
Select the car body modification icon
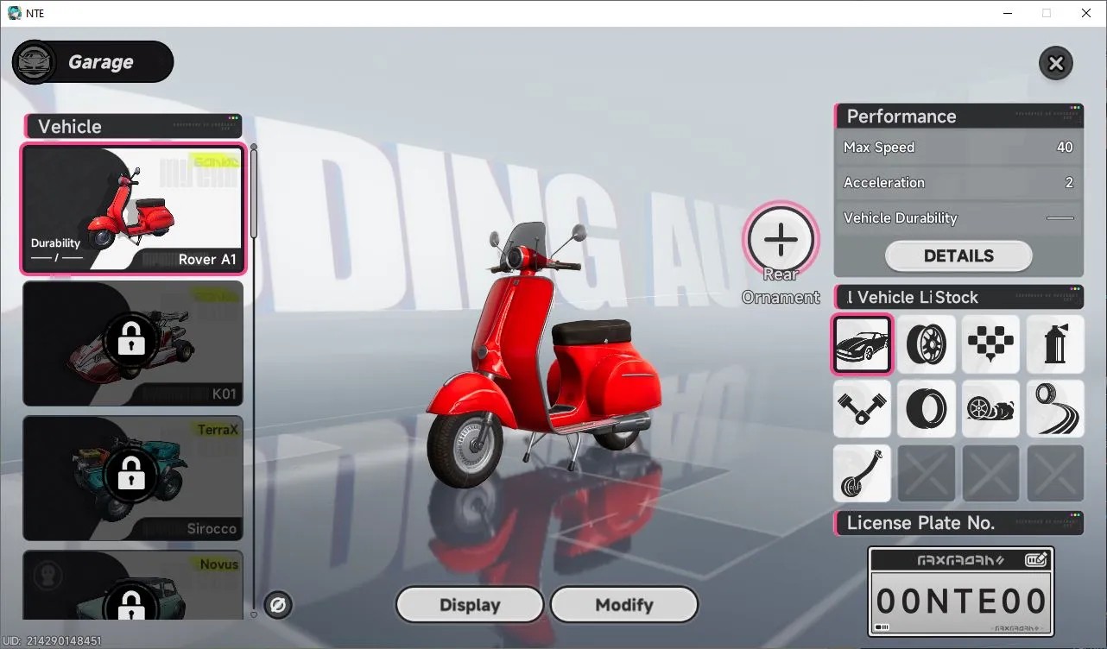pyautogui.click(x=862, y=344)
